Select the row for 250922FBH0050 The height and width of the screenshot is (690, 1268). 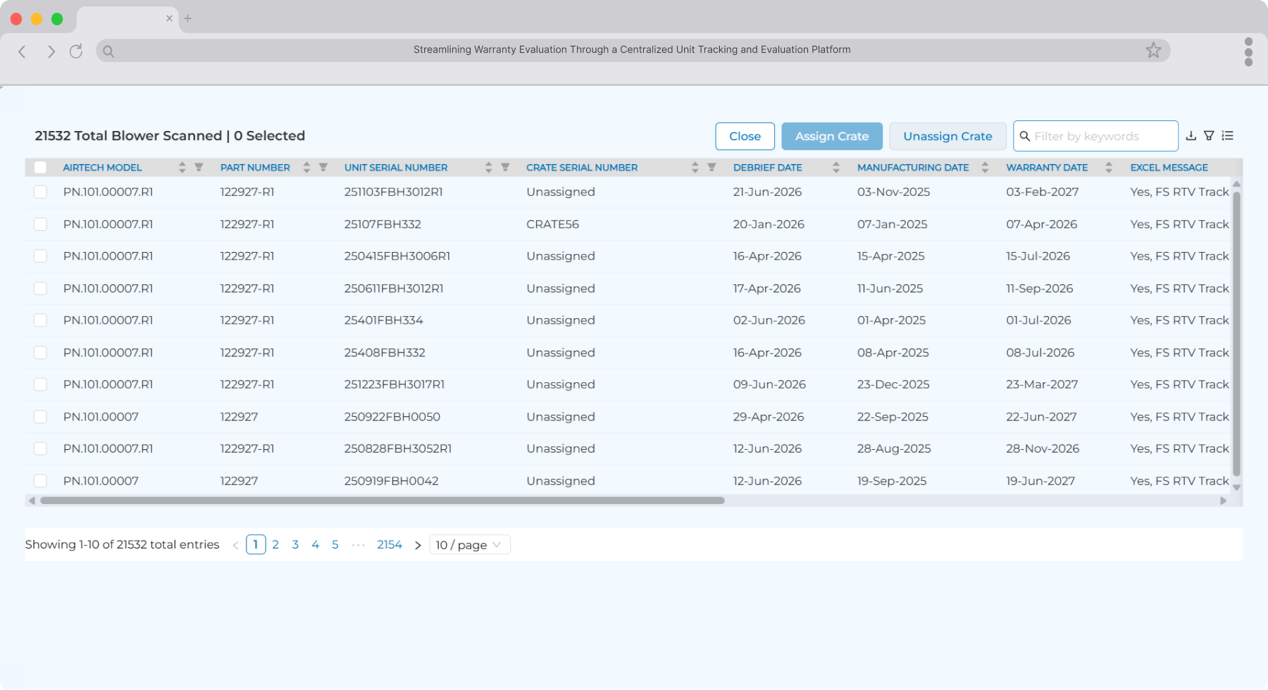pos(40,417)
